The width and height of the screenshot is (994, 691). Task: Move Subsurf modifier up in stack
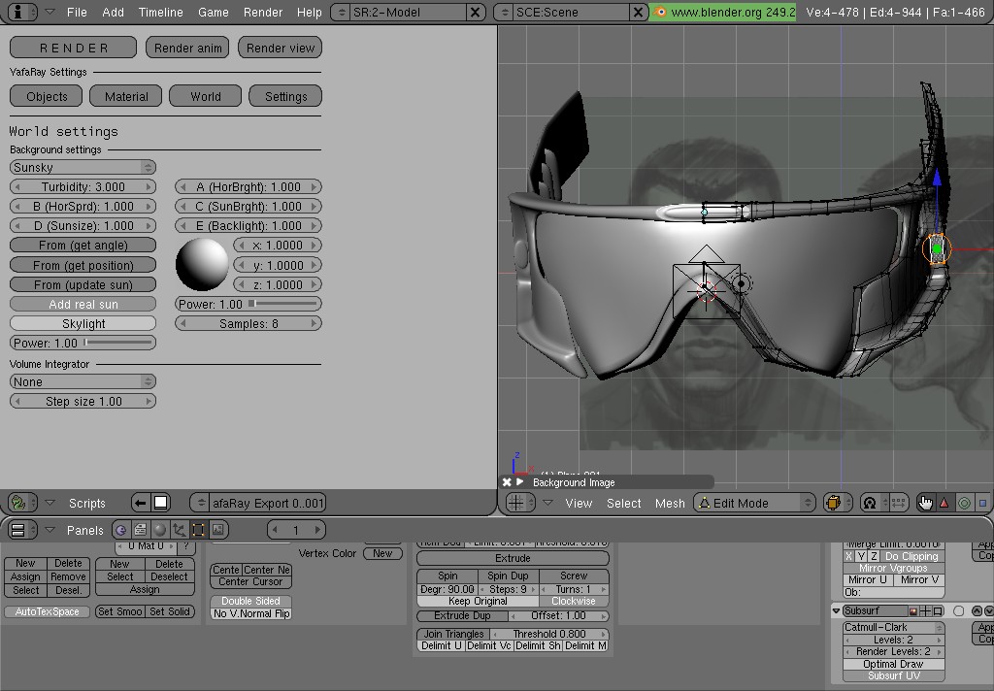point(977,611)
